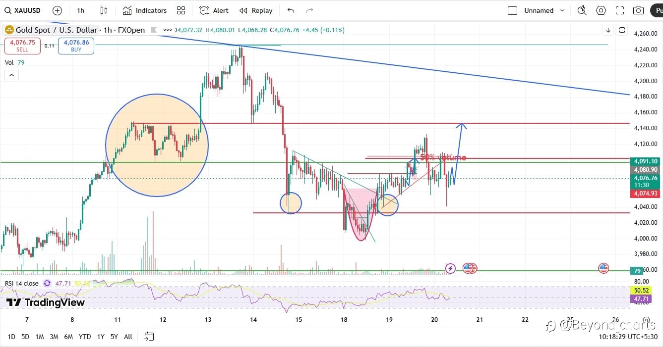Select the 3M date range tab
This screenshot has width=663, height=347.
(x=54, y=337)
